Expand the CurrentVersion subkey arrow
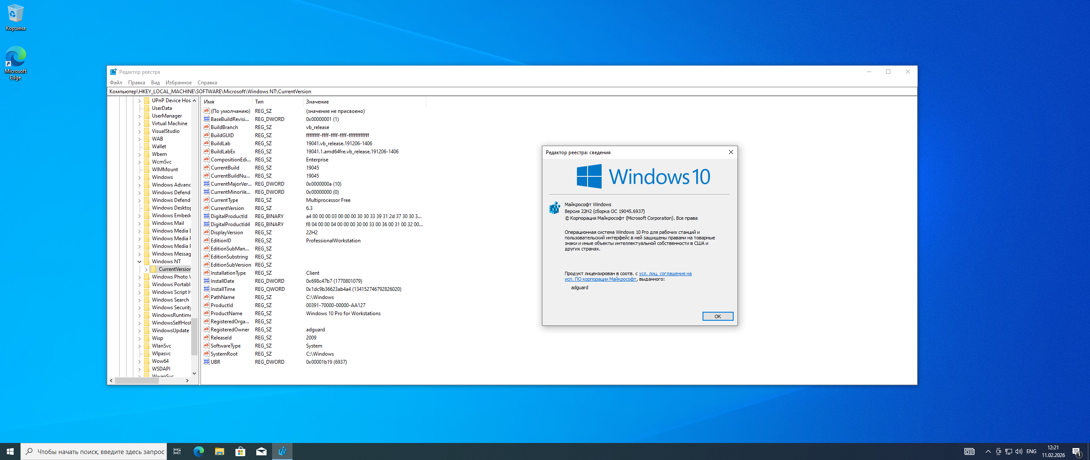 (146, 269)
